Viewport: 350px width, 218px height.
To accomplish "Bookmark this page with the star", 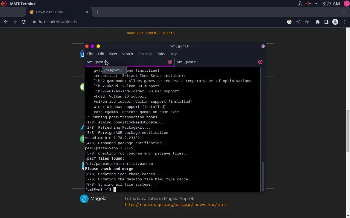I will tap(307, 22).
